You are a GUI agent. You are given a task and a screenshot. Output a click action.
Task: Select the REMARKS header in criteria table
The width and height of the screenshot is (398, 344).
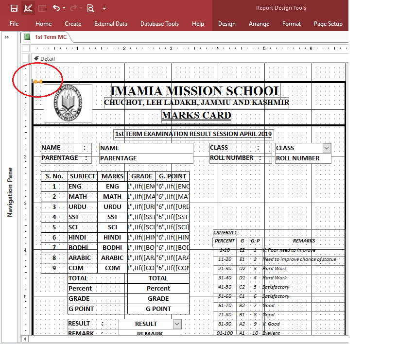click(304, 241)
